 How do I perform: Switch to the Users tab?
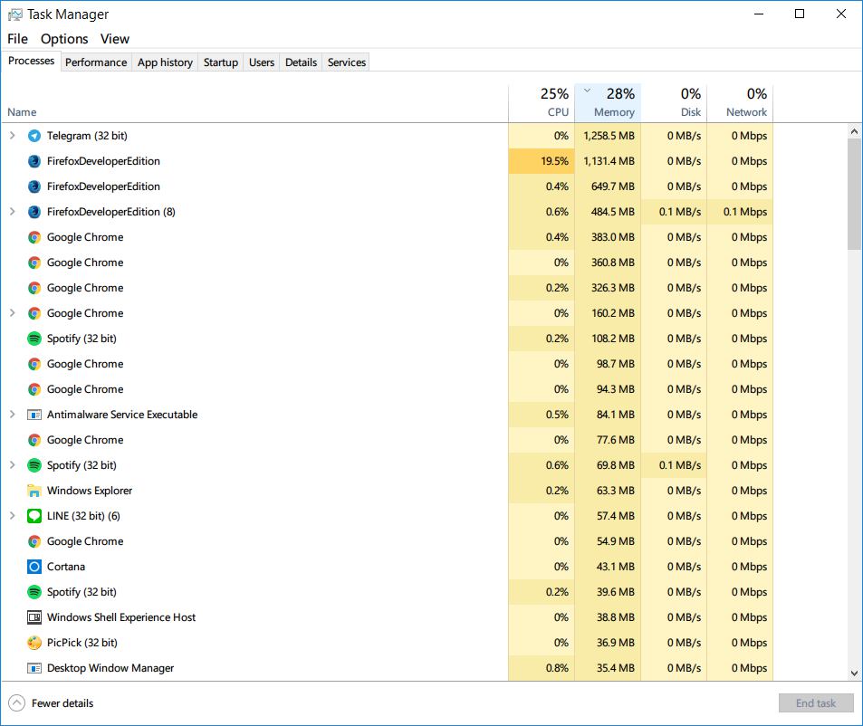click(262, 62)
